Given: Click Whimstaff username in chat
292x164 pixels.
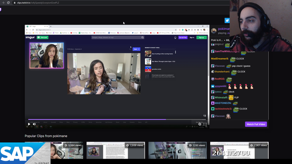Looking at the screenshot, I should click(221, 97).
